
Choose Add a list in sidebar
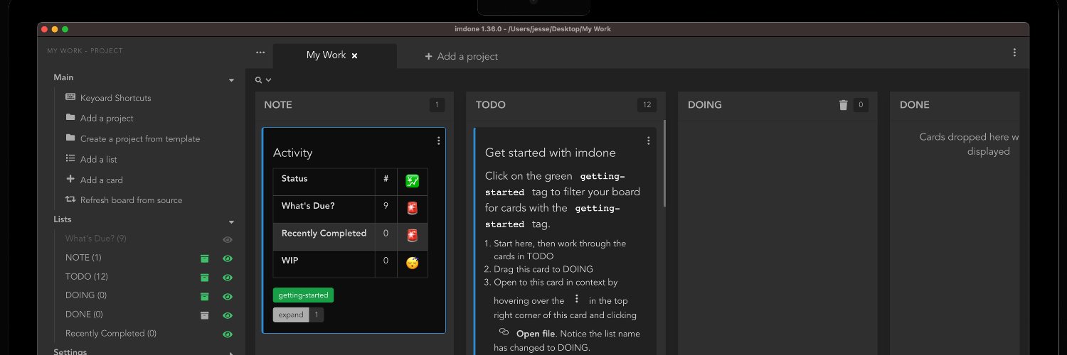(x=99, y=159)
